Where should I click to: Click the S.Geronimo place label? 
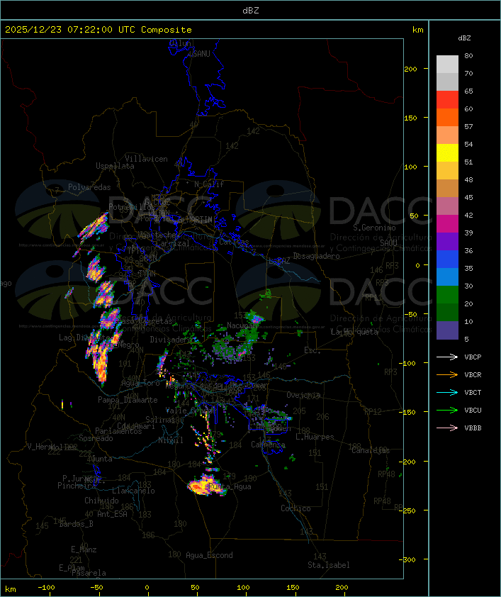click(374, 228)
